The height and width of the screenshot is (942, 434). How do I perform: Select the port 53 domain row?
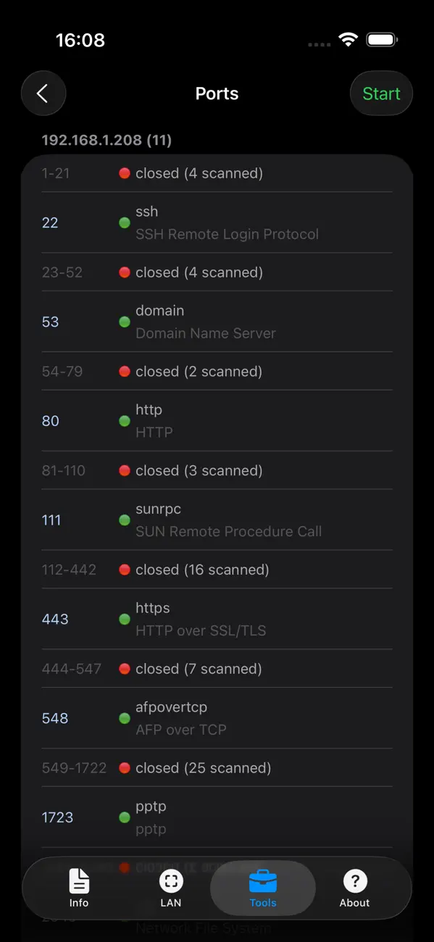(x=217, y=322)
